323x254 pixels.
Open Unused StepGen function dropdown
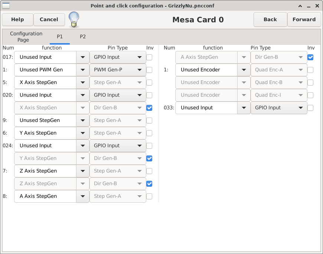(82, 120)
